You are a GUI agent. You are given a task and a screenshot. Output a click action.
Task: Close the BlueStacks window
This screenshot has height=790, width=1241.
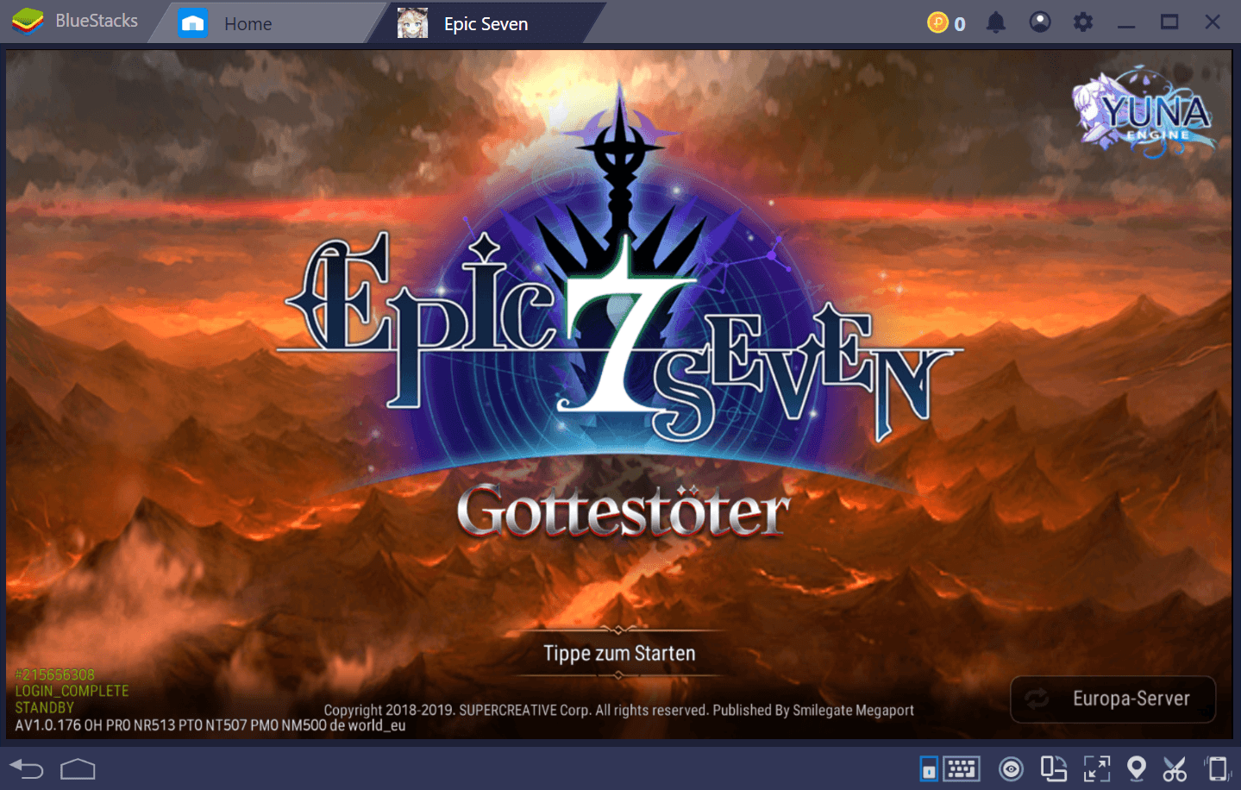tap(1213, 22)
